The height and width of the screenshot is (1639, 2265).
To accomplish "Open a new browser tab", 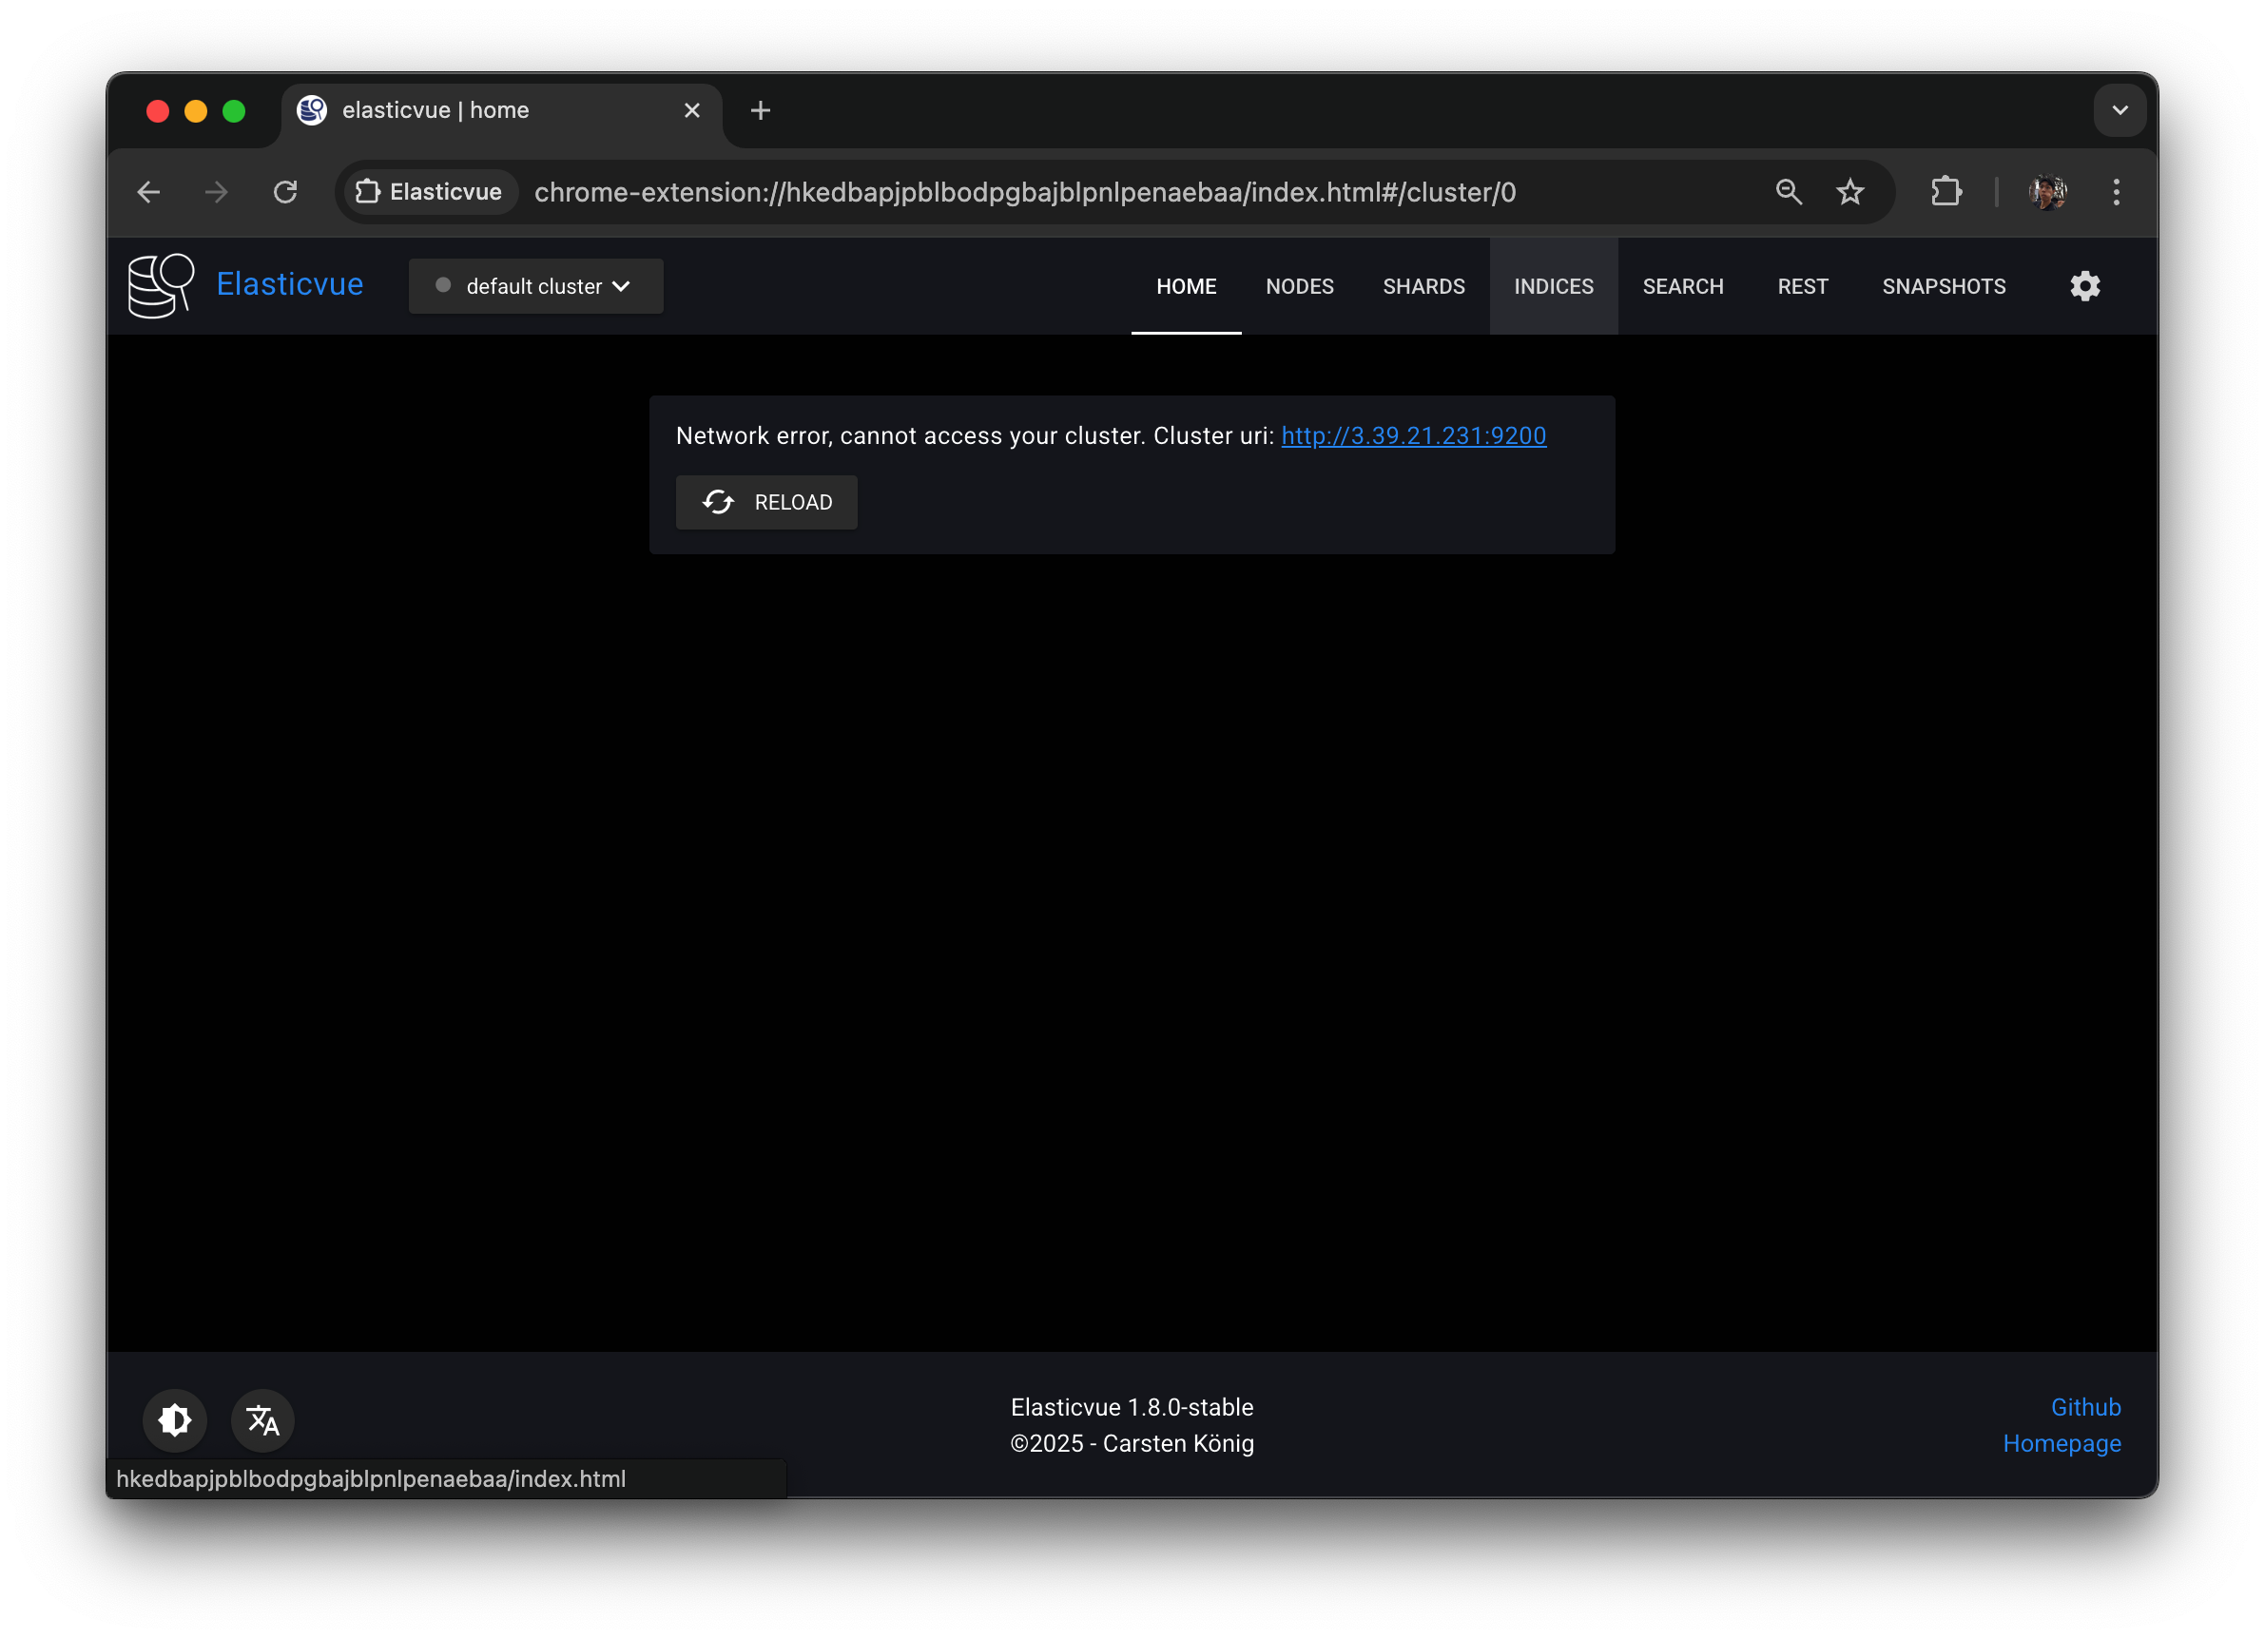I will tap(760, 110).
